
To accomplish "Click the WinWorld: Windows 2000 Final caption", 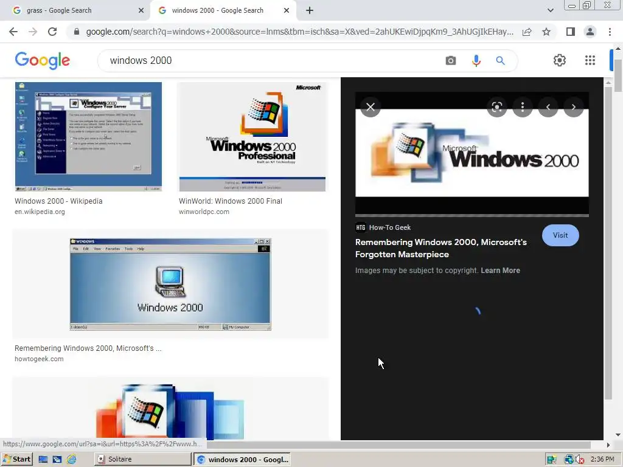I will pyautogui.click(x=231, y=201).
